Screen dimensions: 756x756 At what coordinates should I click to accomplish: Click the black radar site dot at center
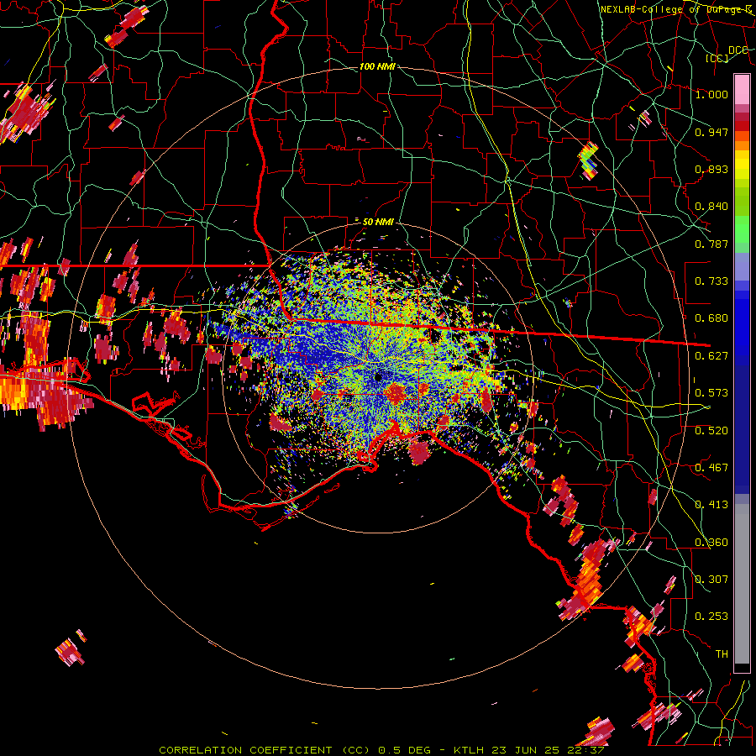[x=377, y=377]
